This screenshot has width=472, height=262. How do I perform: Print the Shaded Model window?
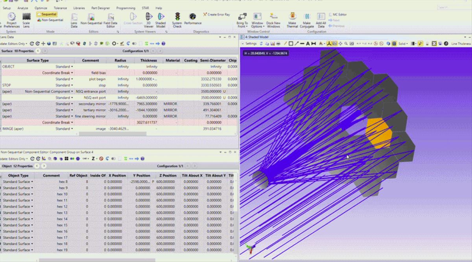(x=278, y=44)
